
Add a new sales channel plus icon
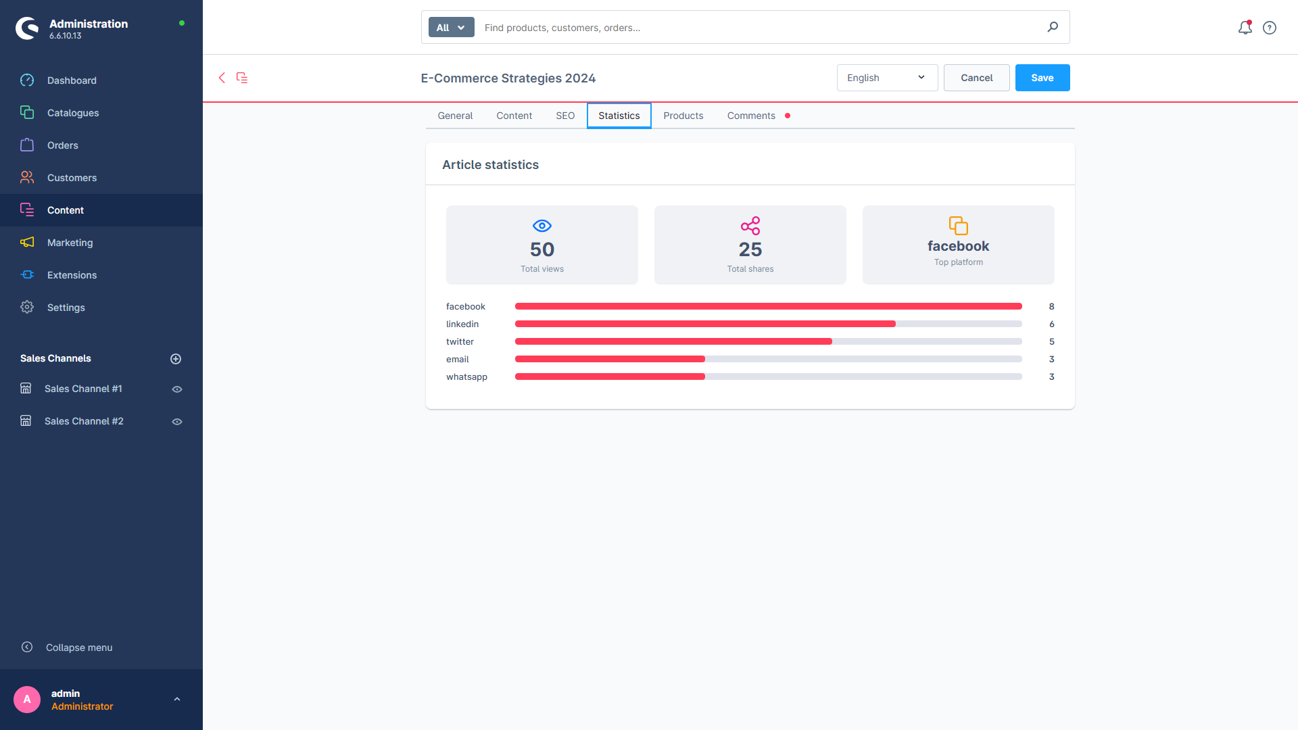[x=176, y=359]
